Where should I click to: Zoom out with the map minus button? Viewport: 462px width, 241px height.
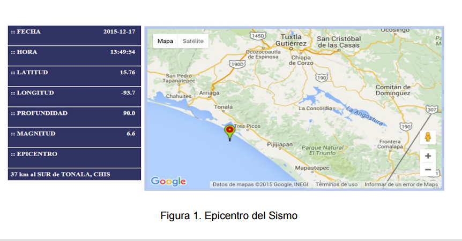pos(428,169)
